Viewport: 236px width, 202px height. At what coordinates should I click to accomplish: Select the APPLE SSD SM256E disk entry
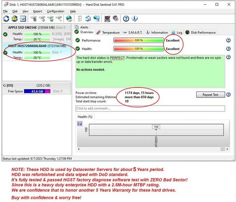[x=37, y=33]
